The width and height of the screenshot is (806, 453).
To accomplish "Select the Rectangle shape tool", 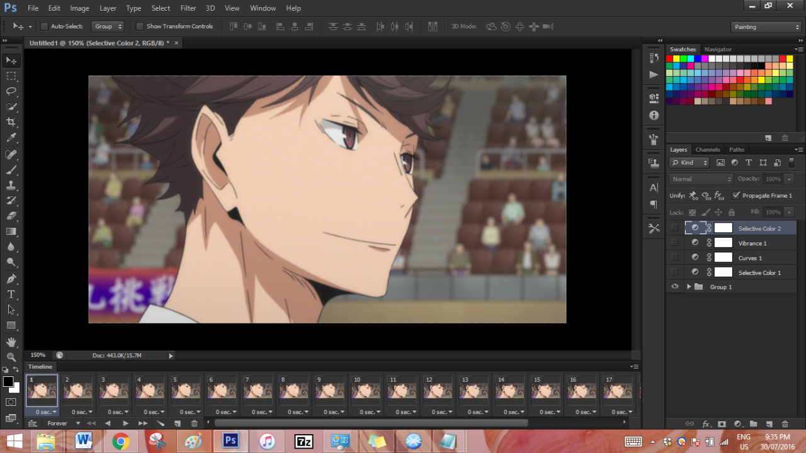I will click(x=11, y=325).
